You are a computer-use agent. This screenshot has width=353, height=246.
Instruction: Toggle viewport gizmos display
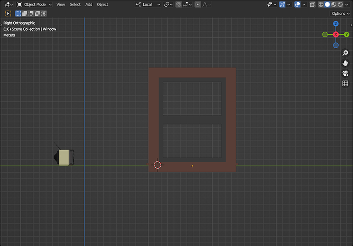(x=282, y=4)
